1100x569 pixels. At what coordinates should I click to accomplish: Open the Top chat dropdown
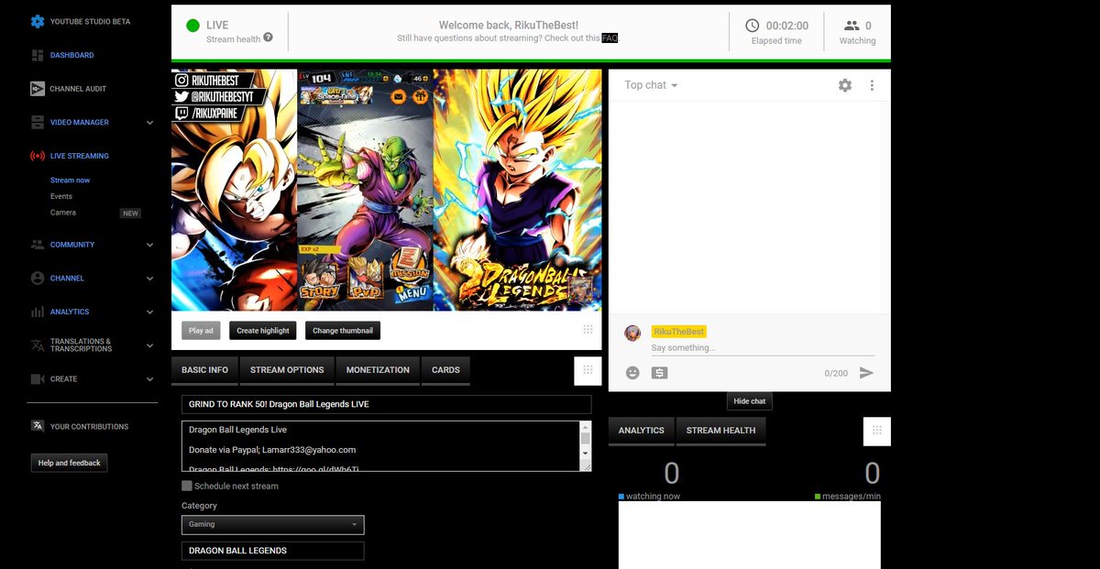tap(652, 85)
